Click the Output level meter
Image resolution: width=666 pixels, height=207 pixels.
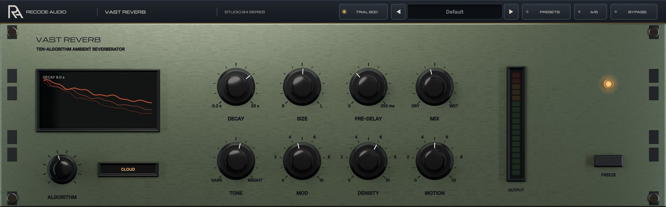(x=516, y=123)
